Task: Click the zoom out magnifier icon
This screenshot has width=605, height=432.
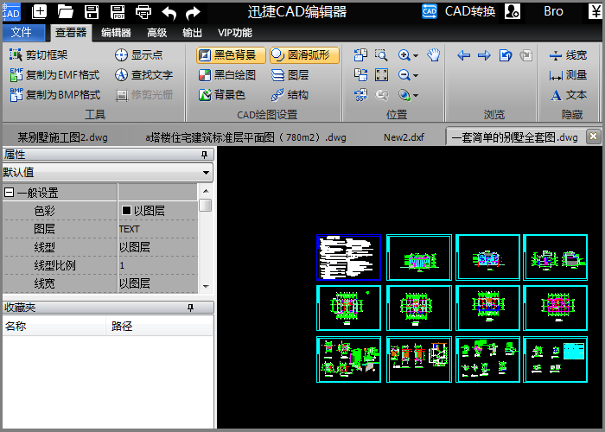Action: point(404,75)
